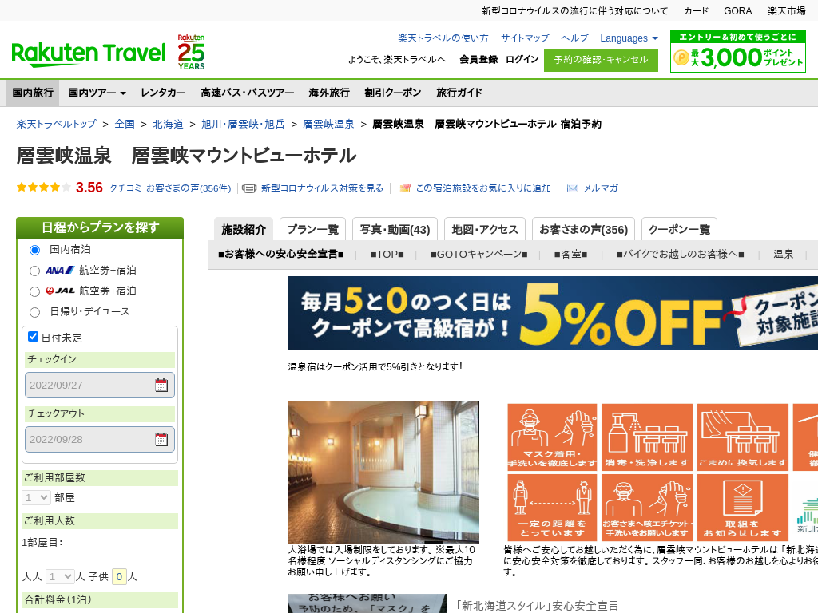
Task: Expand the 国内ツアー menu dropdown
Action: (97, 93)
